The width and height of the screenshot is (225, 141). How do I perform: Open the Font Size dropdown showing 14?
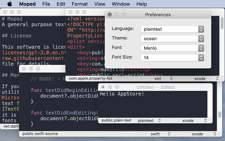point(172,58)
